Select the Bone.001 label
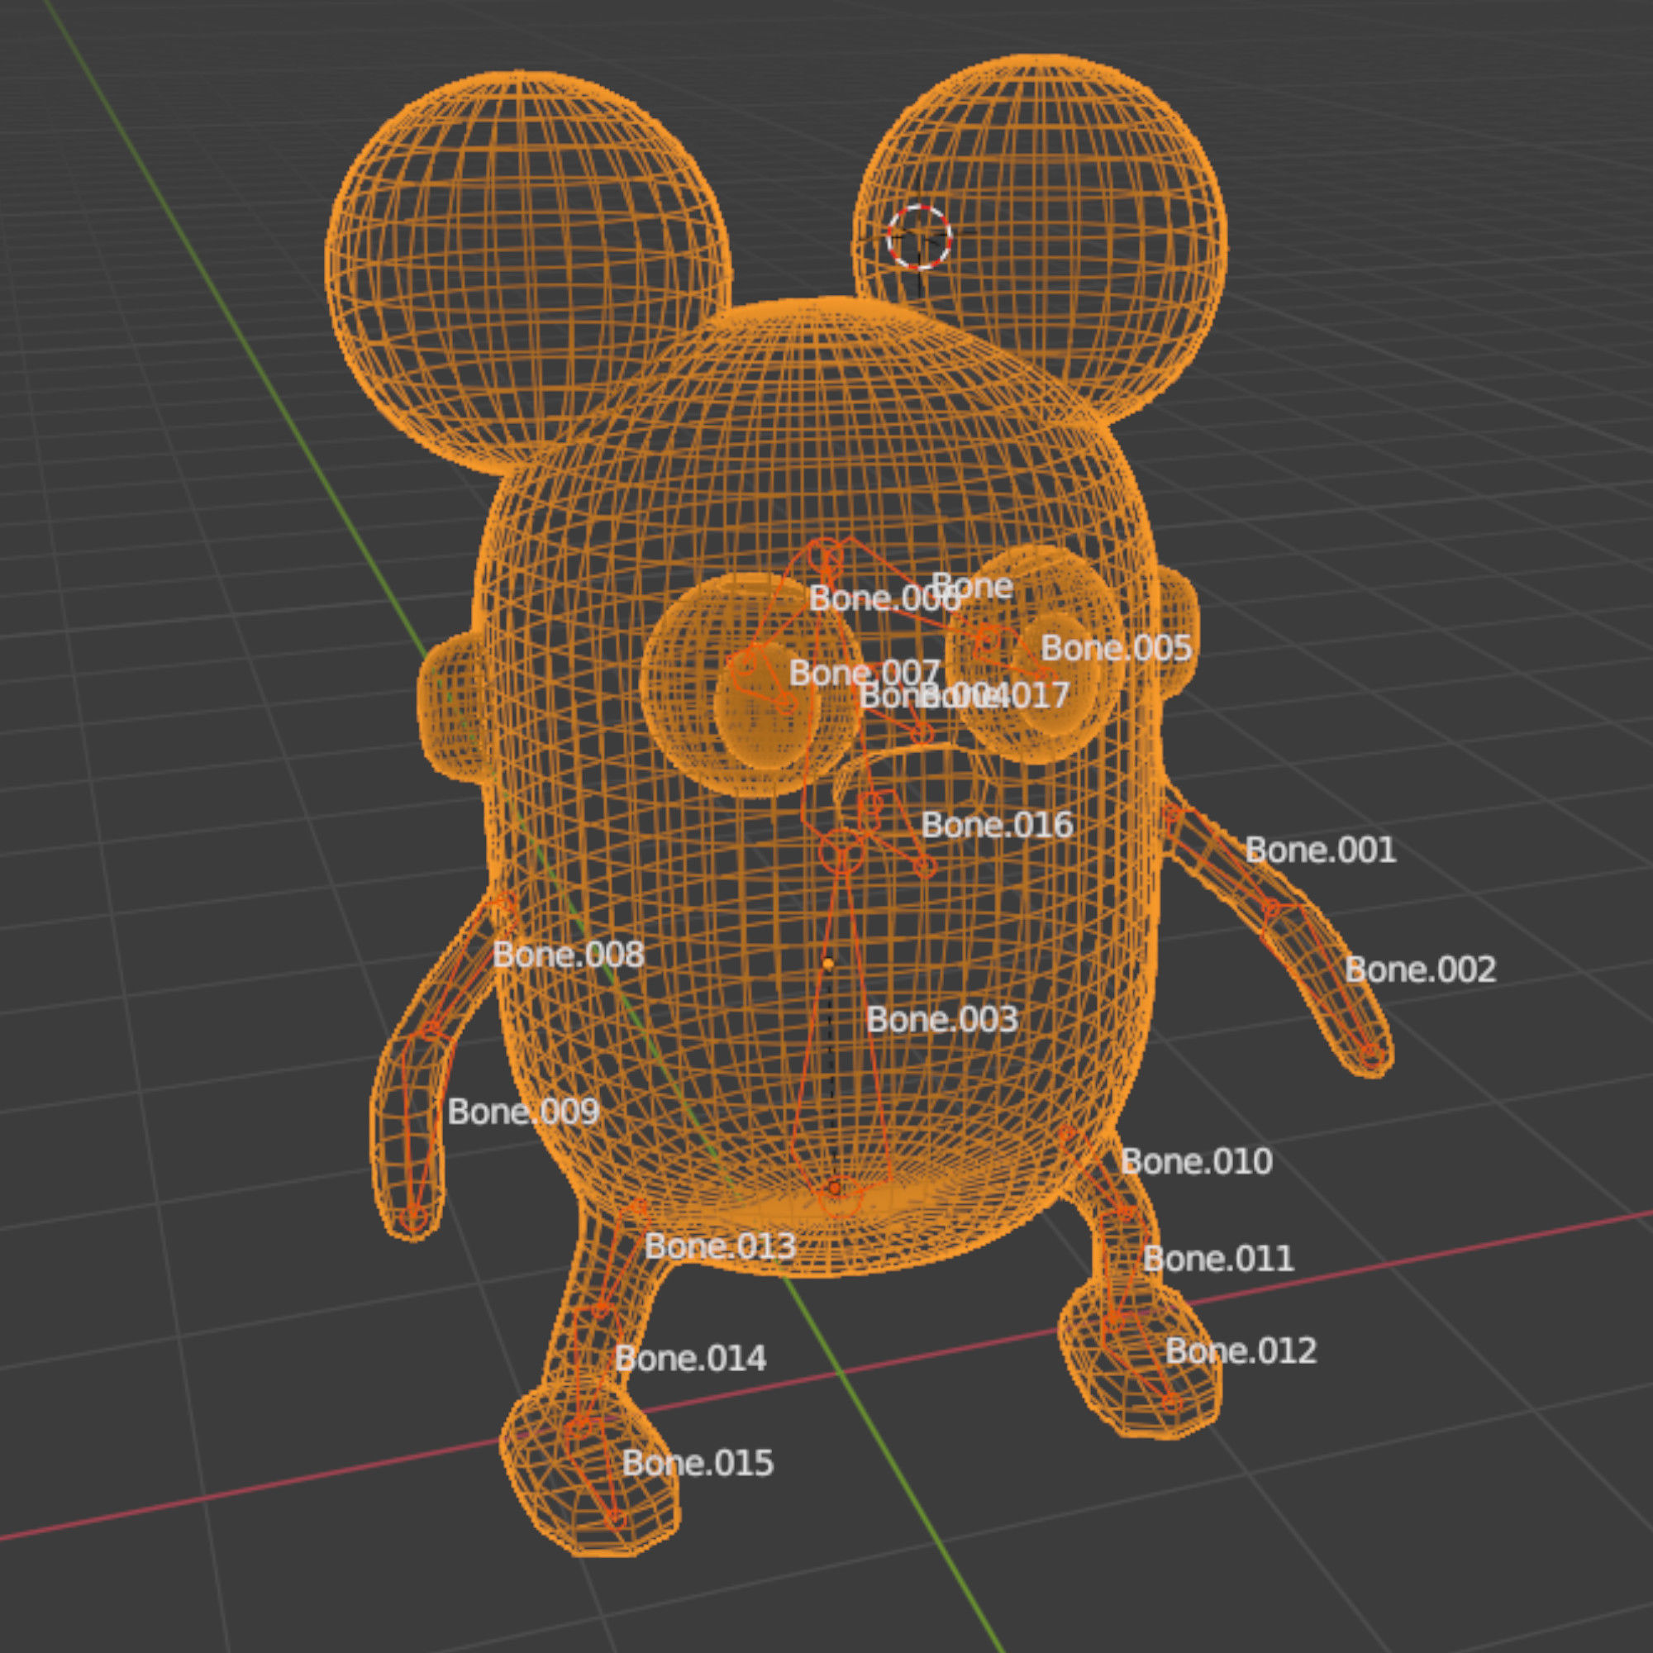Screen dimensions: 1653x1653 point(1320,850)
